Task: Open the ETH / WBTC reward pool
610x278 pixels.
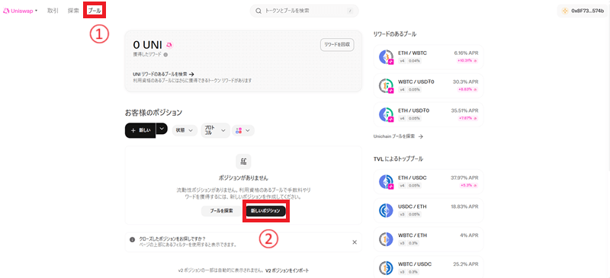Action: pos(429,57)
